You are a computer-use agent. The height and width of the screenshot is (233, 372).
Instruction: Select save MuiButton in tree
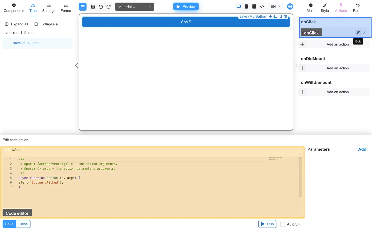(x=37, y=43)
